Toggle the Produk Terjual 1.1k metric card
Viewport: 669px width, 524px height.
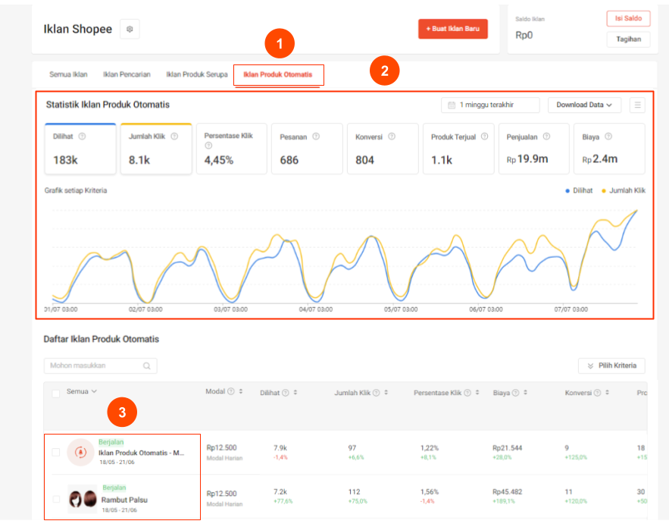point(458,149)
